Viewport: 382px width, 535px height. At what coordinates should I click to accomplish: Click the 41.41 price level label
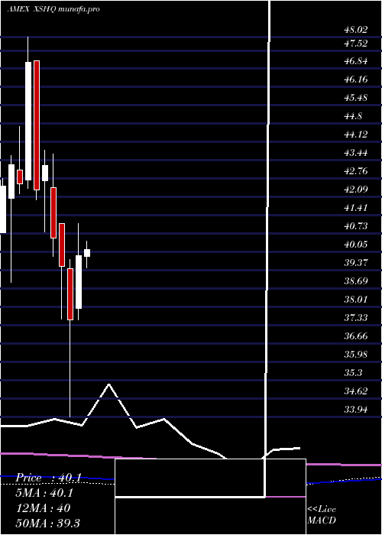click(356, 208)
